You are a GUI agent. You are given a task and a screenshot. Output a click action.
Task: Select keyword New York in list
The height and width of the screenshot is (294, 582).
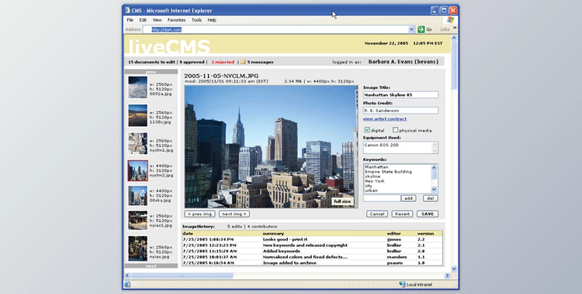pos(375,181)
